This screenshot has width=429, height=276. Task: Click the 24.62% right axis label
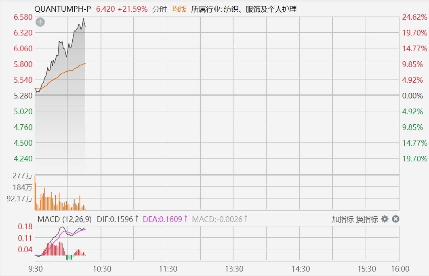(x=414, y=17)
